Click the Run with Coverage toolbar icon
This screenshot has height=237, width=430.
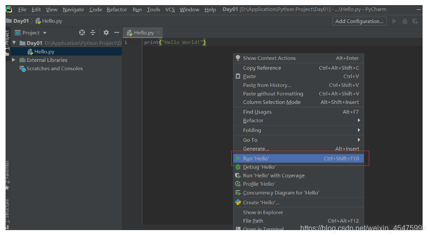tap(415, 21)
